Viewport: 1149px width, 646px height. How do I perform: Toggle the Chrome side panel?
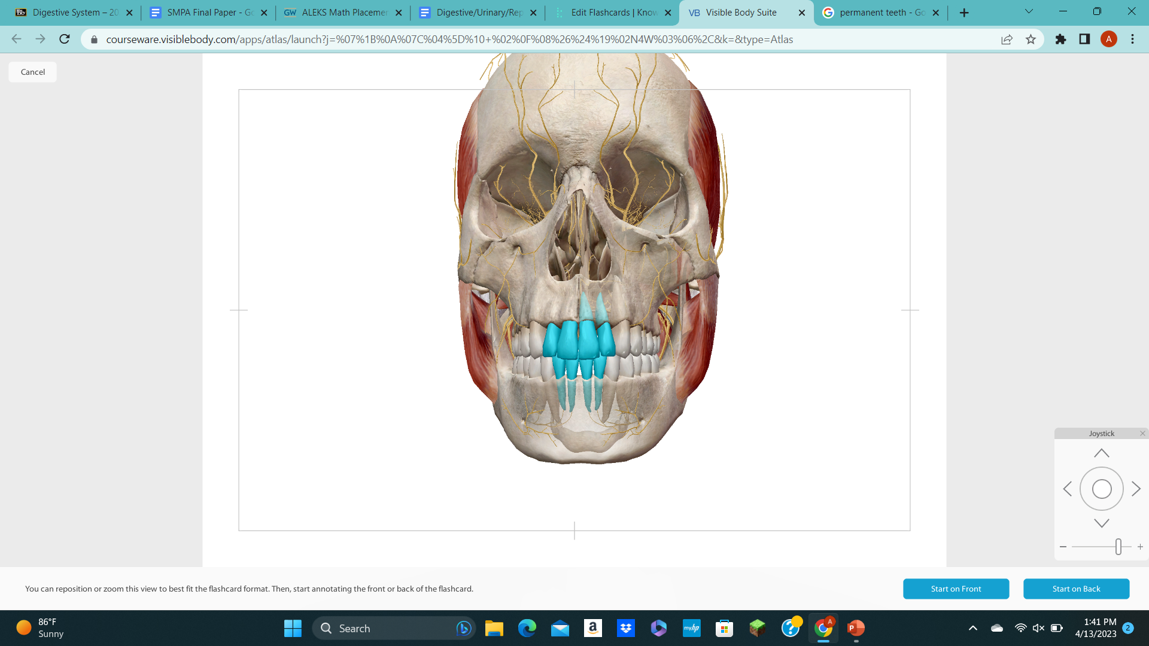(x=1084, y=39)
